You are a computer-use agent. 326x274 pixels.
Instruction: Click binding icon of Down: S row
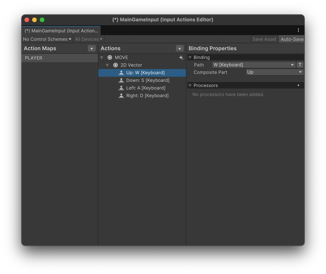(121, 80)
